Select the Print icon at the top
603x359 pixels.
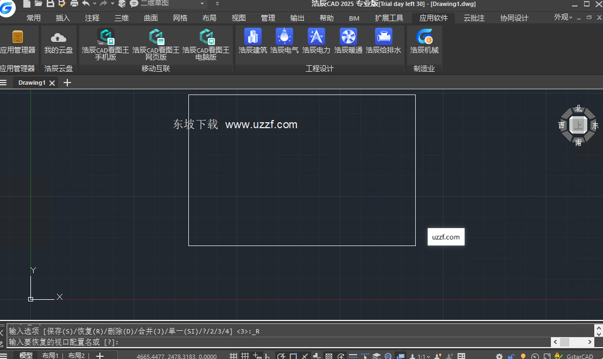[x=73, y=4]
